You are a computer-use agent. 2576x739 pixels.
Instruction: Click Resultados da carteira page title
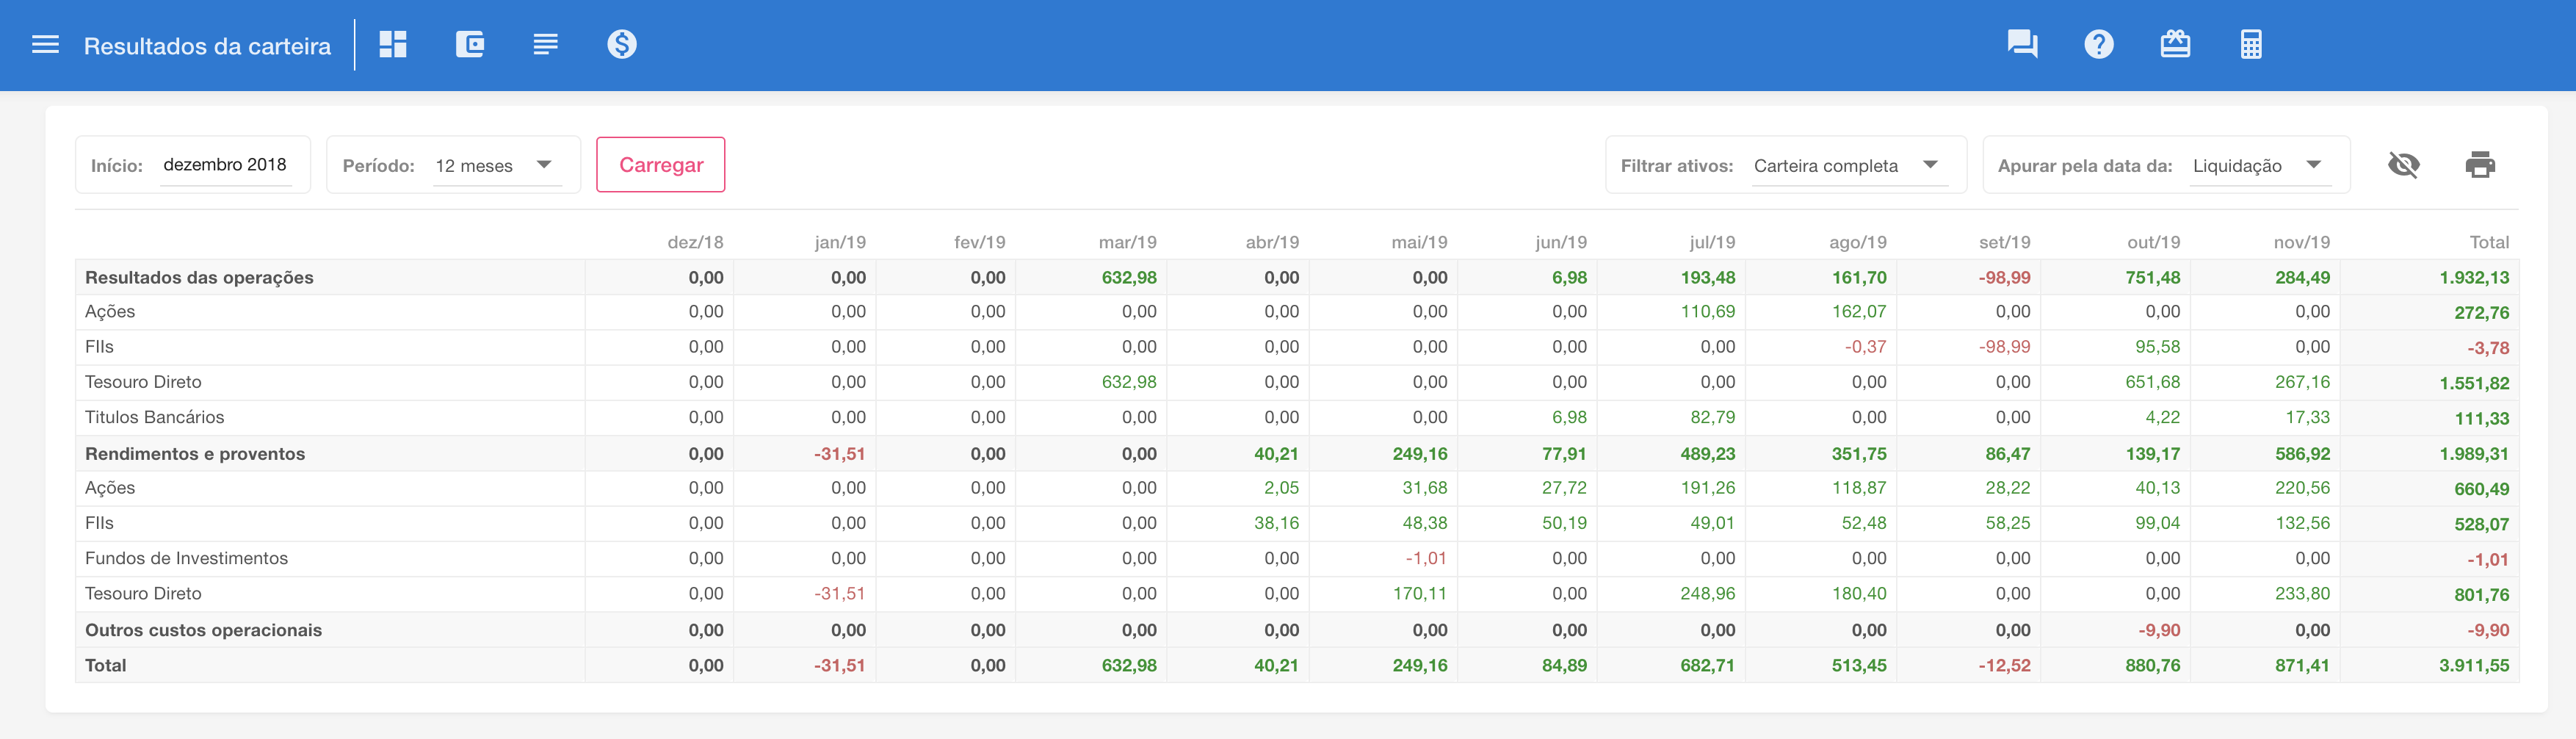click(x=207, y=46)
